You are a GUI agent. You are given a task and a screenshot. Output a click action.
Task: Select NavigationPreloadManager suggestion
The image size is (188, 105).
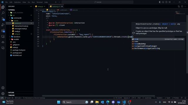pyautogui.click(x=158, y=46)
